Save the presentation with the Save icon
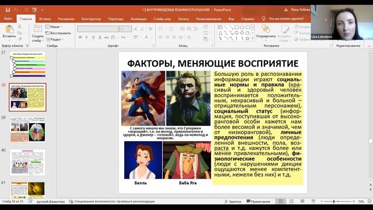373x210 pixels. tap(8, 10)
